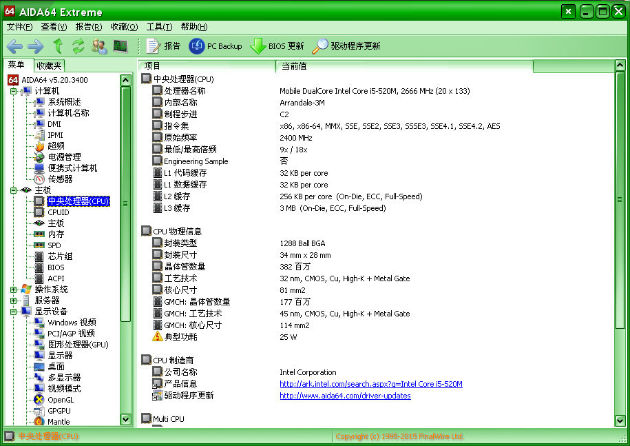
Task: Expand the 服务器 tree node
Action: [x=13, y=301]
